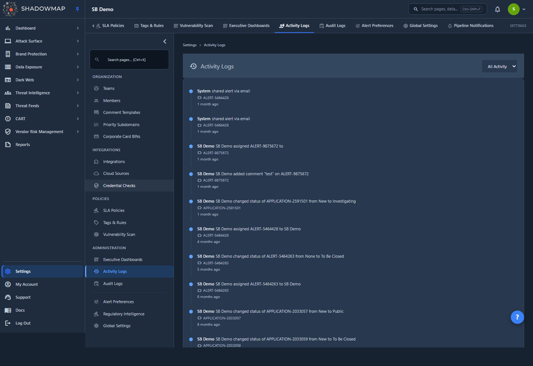The height and width of the screenshot is (366, 533).
Task: Open the blue help question button
Action: 517,317
